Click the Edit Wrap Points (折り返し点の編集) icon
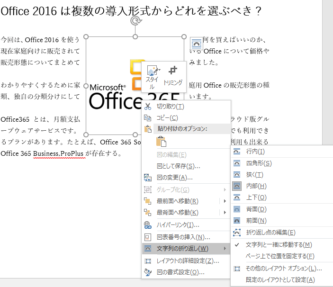 [x=237, y=233]
